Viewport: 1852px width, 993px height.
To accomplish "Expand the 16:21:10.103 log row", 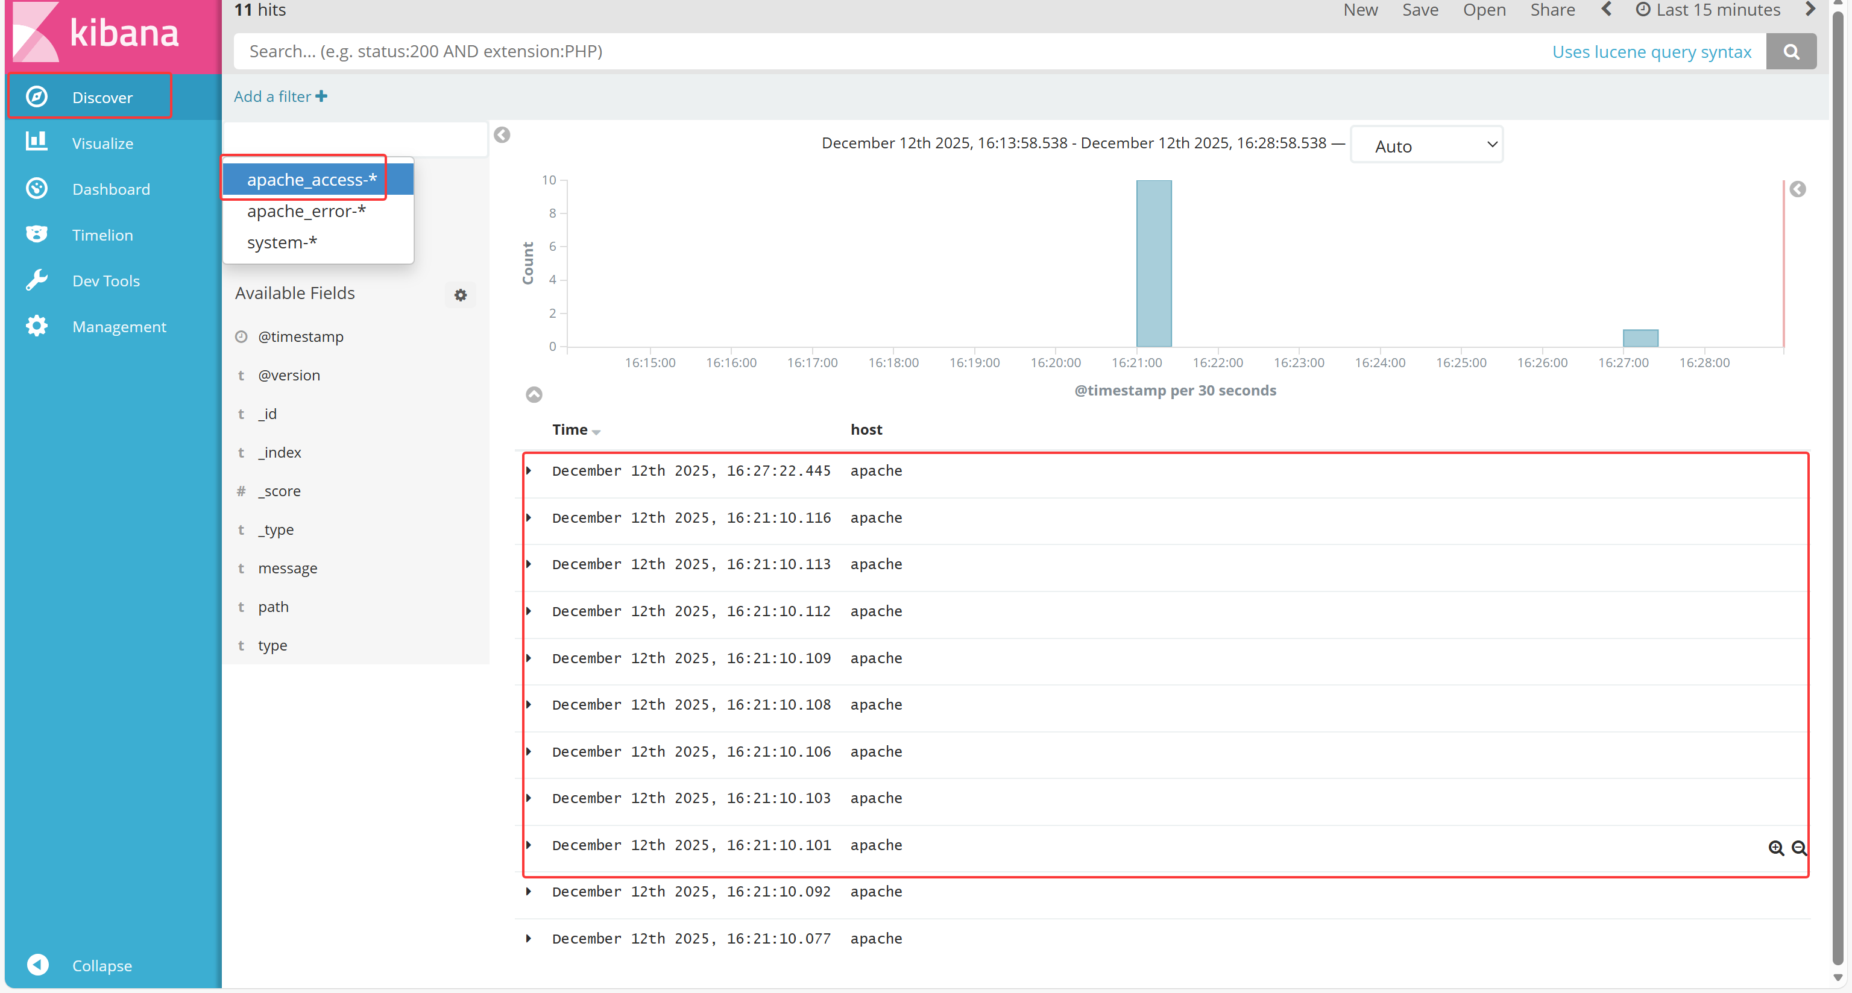I will pos(529,798).
